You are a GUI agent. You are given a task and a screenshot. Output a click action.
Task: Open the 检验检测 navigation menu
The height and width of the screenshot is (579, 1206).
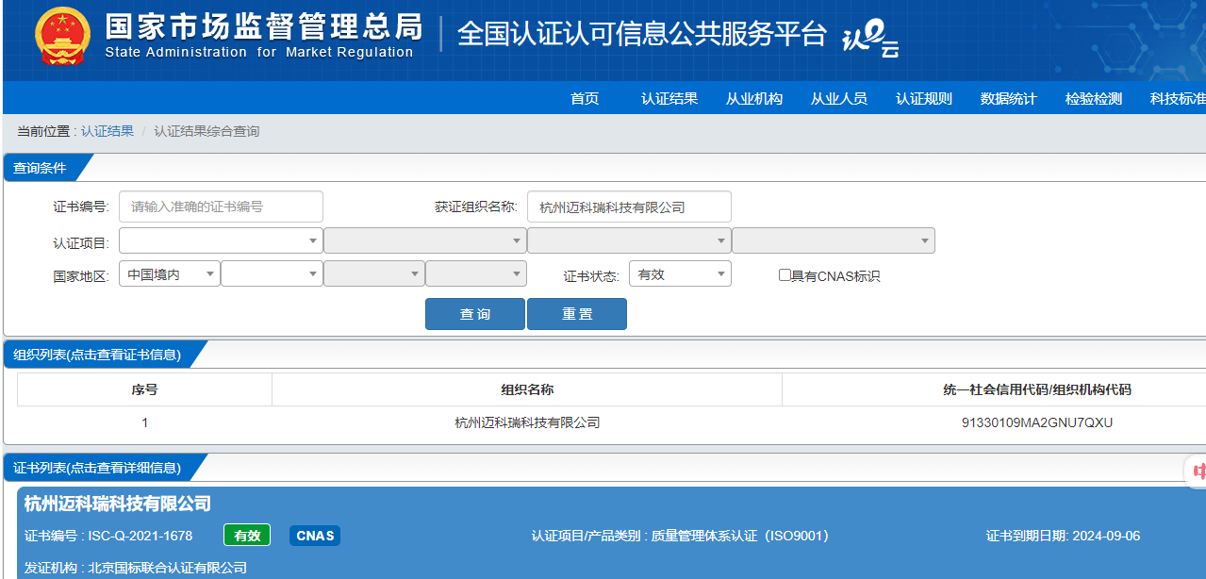tap(1094, 98)
